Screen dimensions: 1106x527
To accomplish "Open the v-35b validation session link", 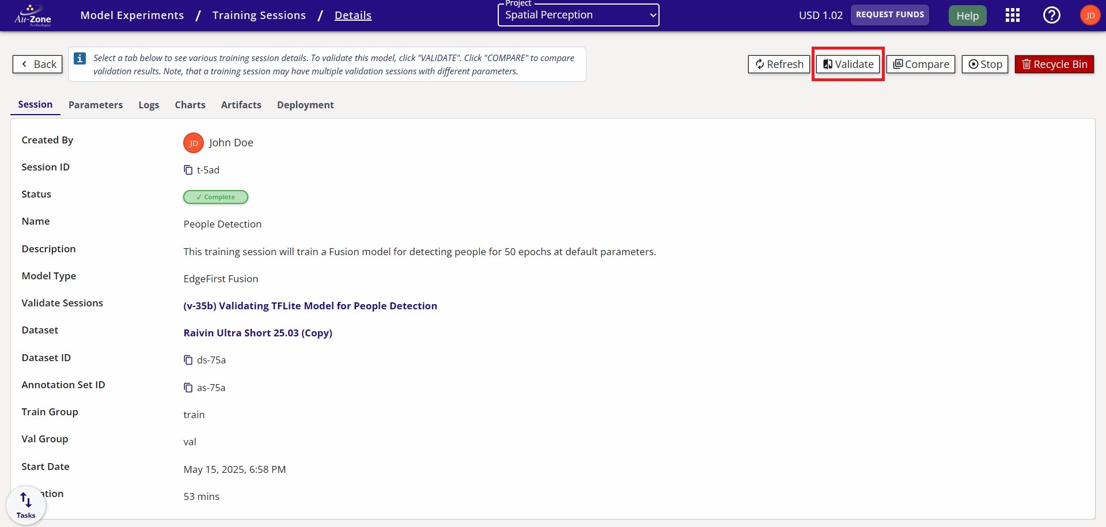I will [x=310, y=306].
